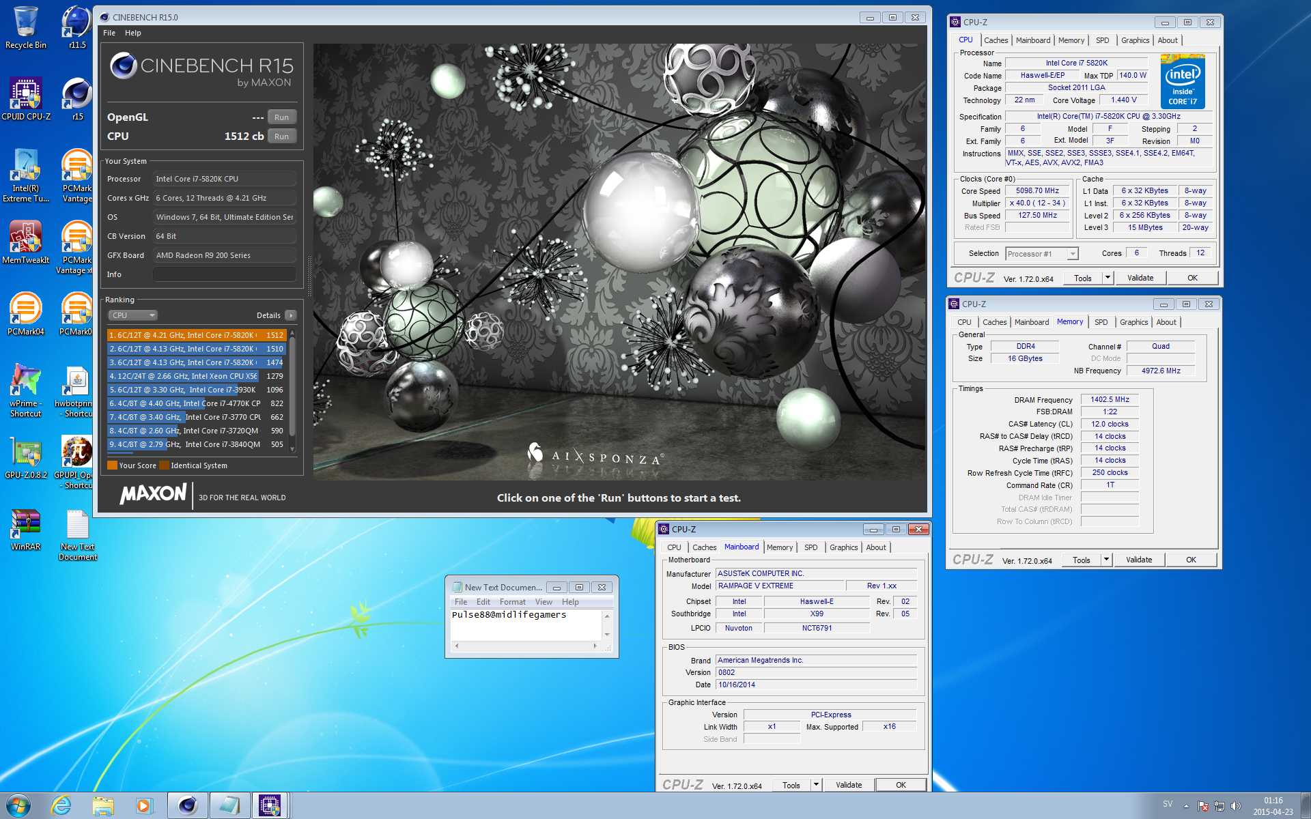Image resolution: width=1311 pixels, height=819 pixels.
Task: Expand ranking Details arrow
Action: 291,315
